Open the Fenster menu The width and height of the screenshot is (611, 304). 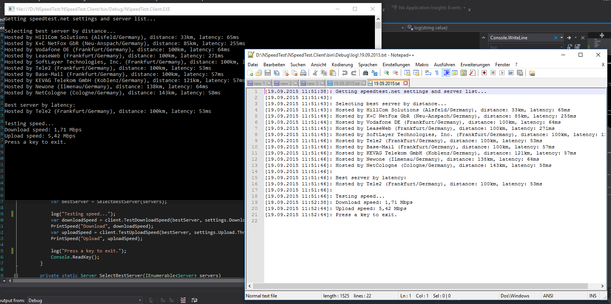pos(503,65)
